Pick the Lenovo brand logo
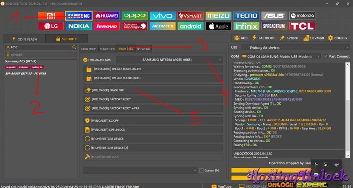The height and width of the screenshot is (188, 353). point(107,26)
